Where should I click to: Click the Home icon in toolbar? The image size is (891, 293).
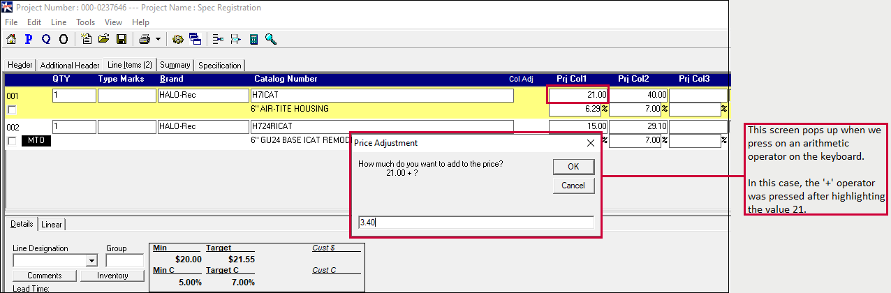tap(11, 39)
